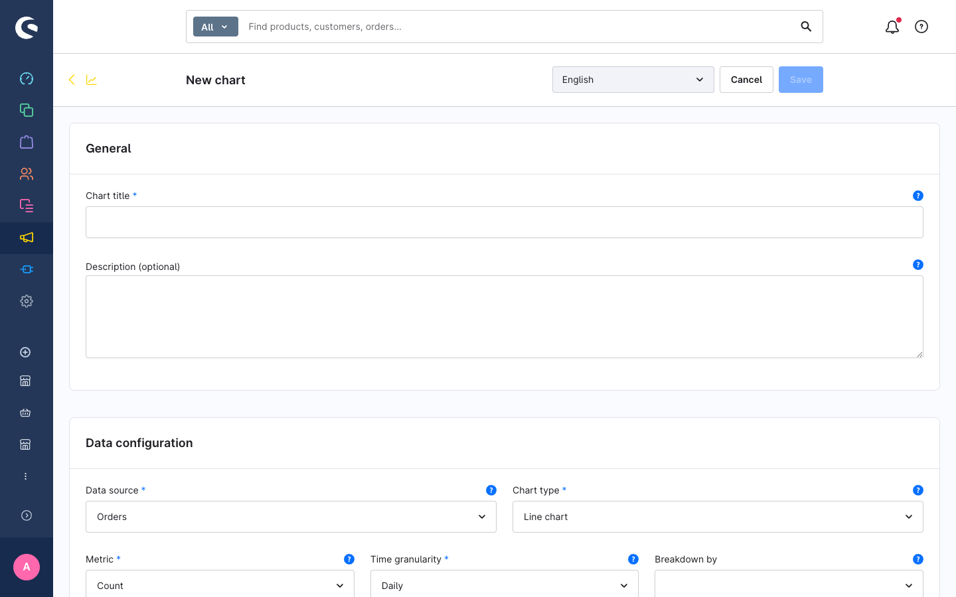The width and height of the screenshot is (956, 597).
Task: Focus the Description text area
Action: [505, 317]
